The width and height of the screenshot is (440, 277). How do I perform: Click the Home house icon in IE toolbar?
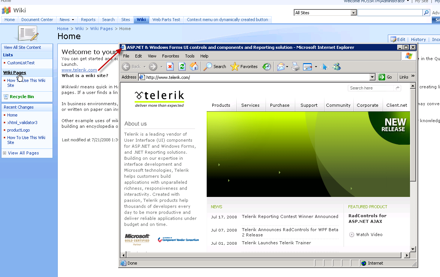[x=194, y=67]
